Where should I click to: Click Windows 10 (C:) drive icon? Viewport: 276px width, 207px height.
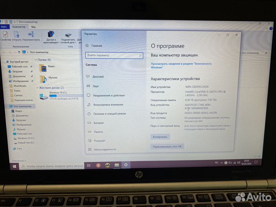(43, 97)
